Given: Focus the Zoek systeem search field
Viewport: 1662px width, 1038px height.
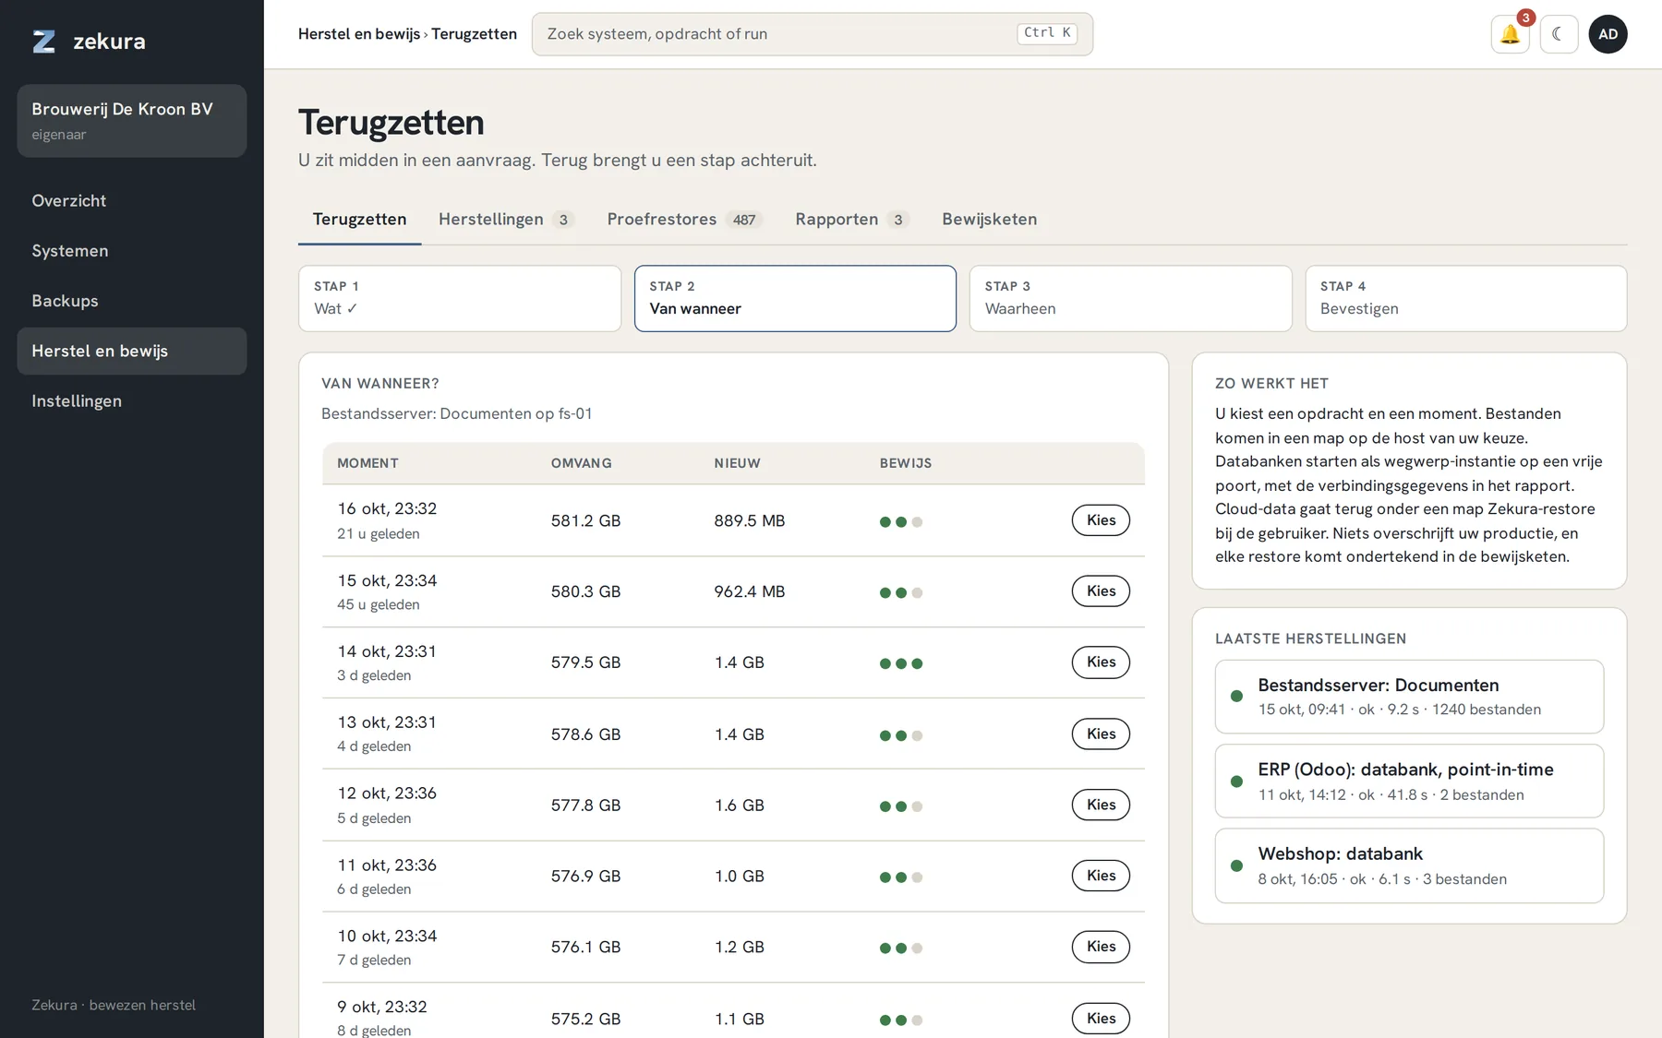Looking at the screenshot, I should [812, 34].
